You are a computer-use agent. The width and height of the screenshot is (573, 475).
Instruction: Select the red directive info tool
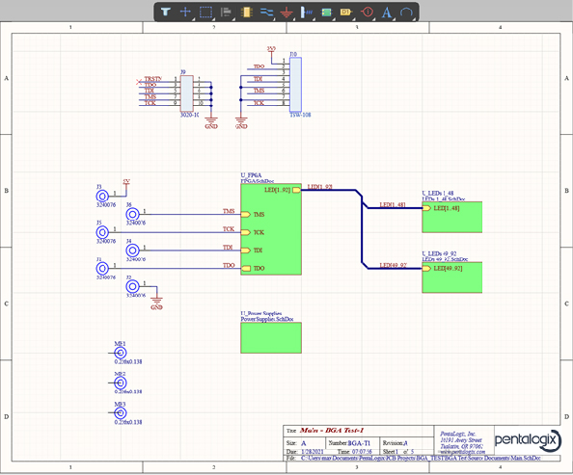tap(367, 13)
